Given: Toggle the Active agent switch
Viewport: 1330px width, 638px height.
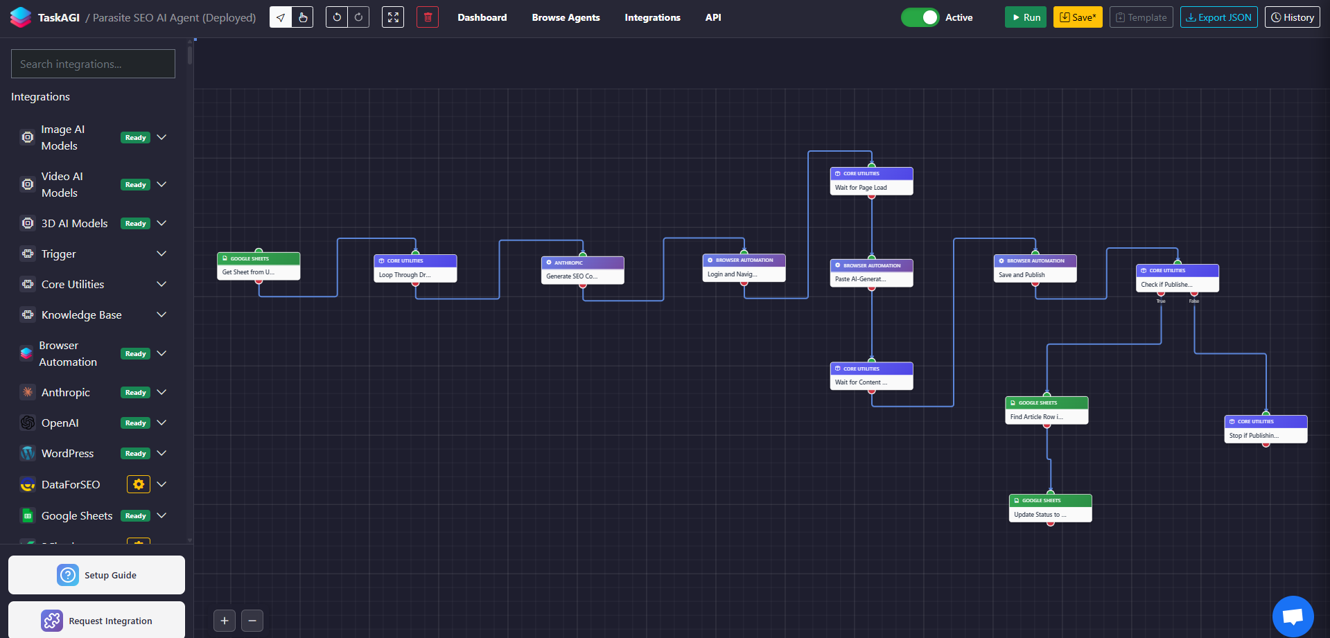Looking at the screenshot, I should 920,17.
